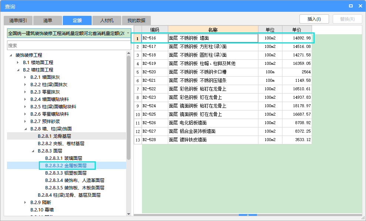Click the 替换(R) button
The image size is (366, 221).
tap(347, 19)
